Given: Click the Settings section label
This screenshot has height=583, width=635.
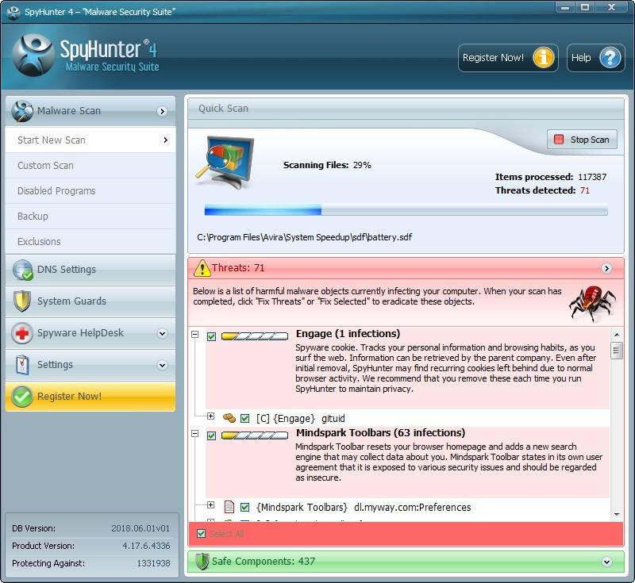Looking at the screenshot, I should coord(55,365).
